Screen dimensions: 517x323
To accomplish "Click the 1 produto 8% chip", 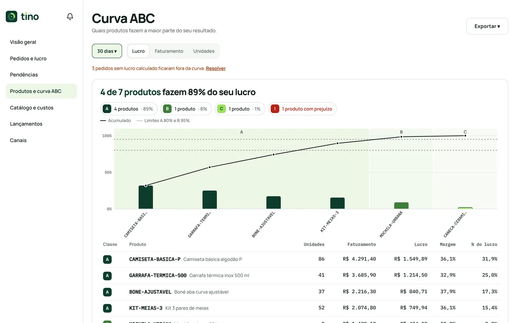I will pyautogui.click(x=186, y=109).
